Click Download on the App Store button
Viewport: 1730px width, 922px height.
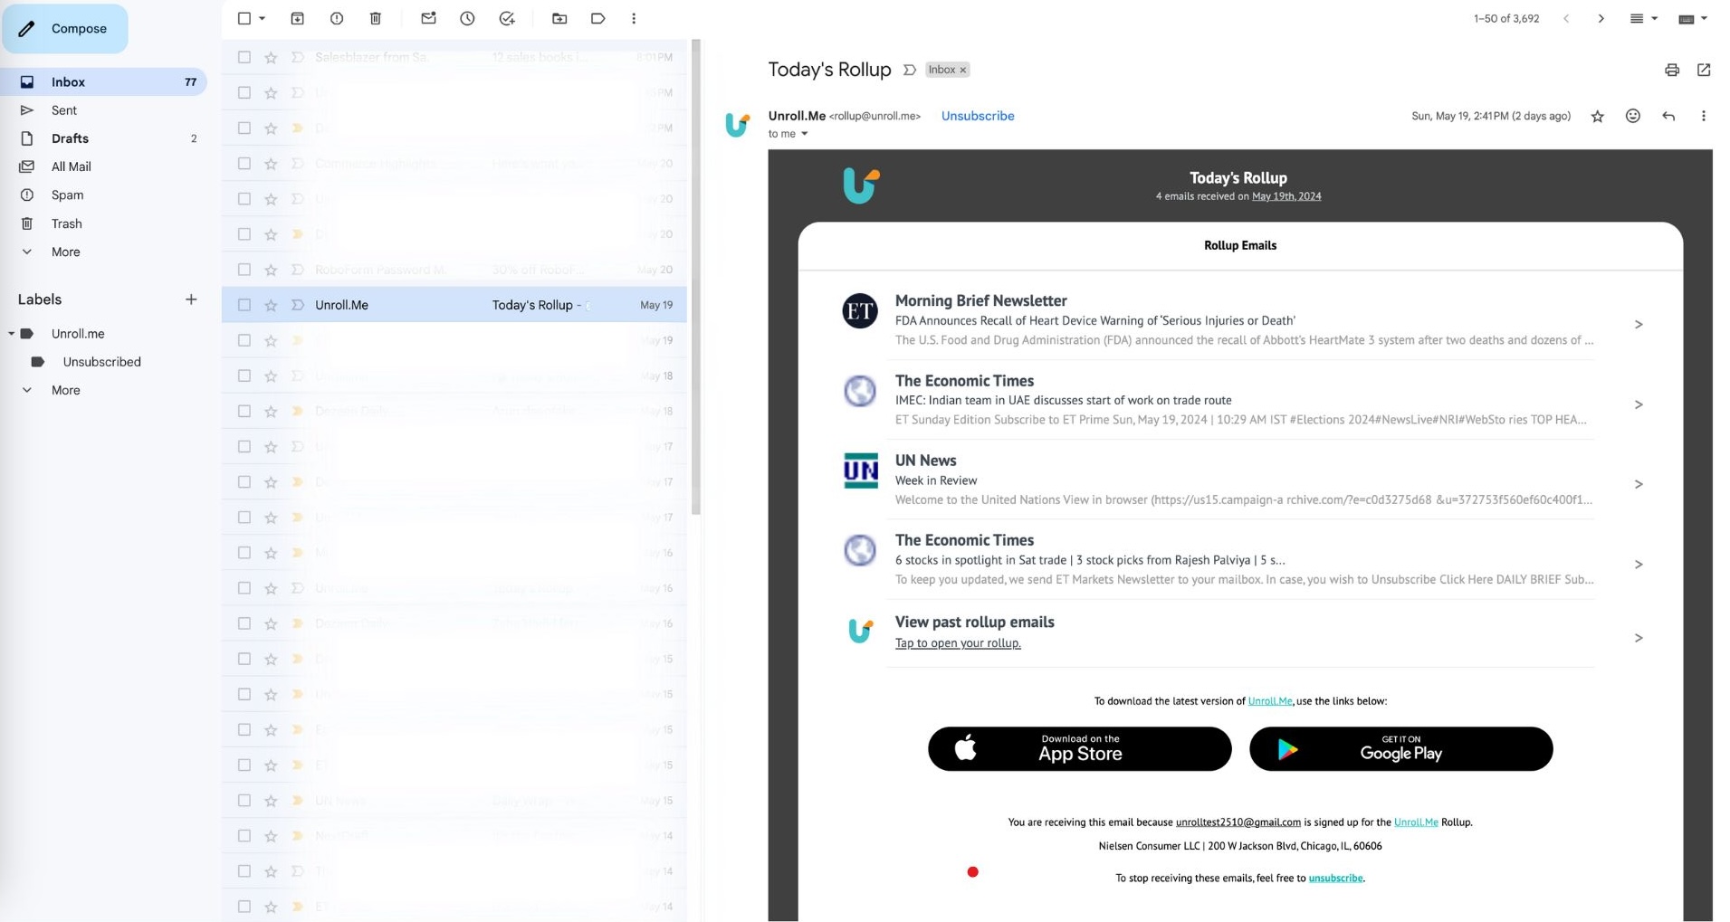click(1079, 749)
